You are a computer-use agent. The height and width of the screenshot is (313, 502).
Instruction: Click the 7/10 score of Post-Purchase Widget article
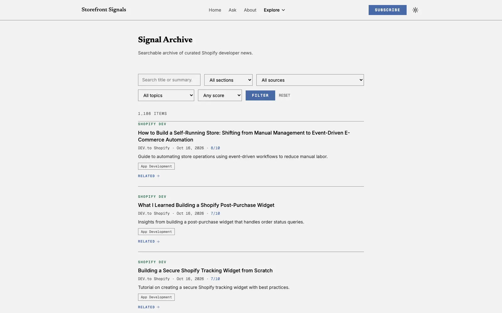(x=215, y=213)
